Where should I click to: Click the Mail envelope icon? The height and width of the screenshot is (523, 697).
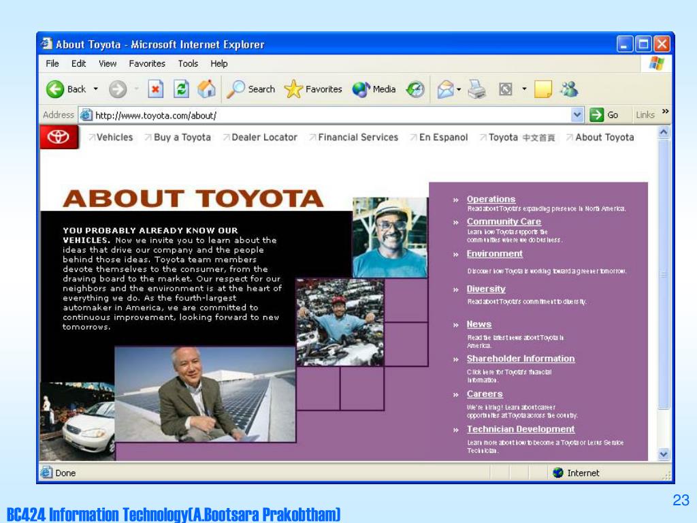click(x=445, y=89)
